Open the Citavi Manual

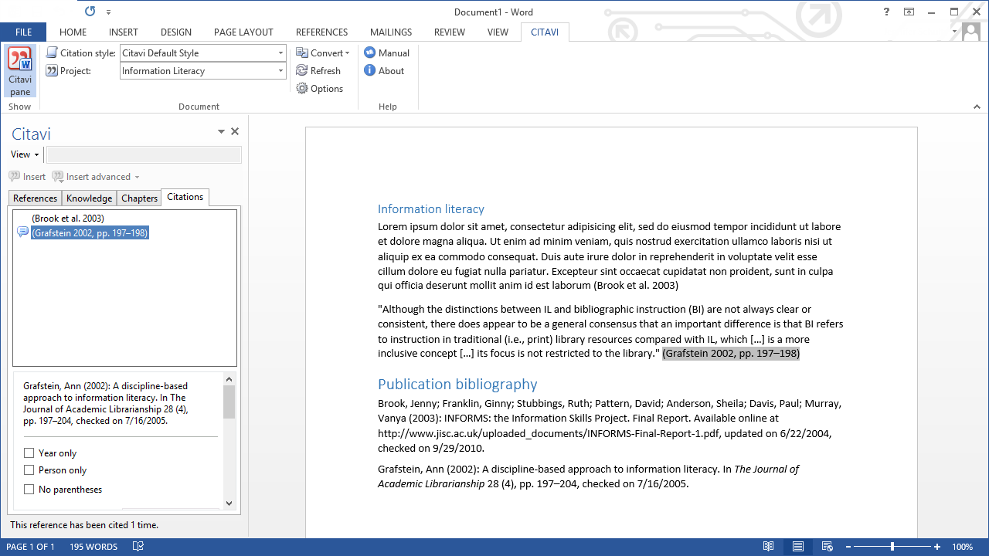[386, 53]
